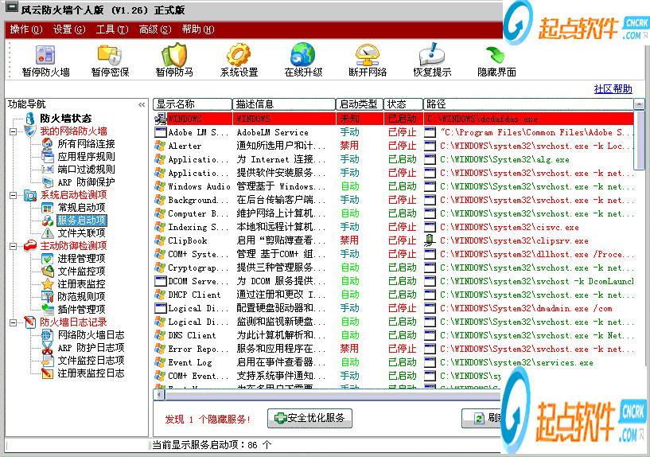Sort by the 状态 column header
This screenshot has width=650, height=457.
click(x=403, y=104)
